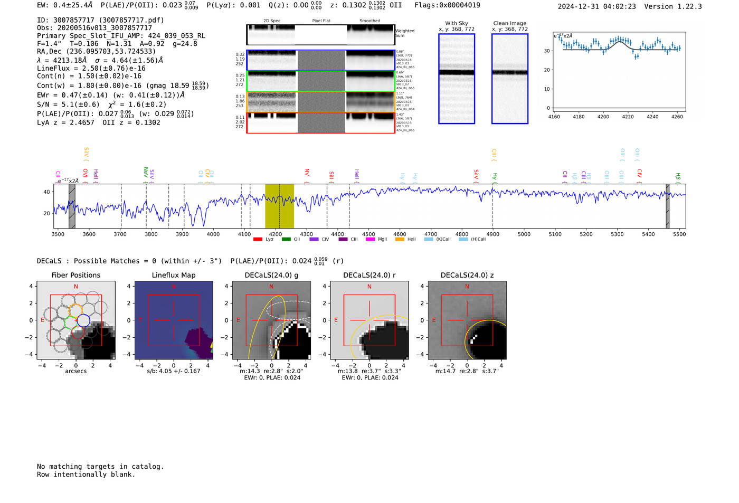
Task: Click the 'Version 1.22.3' text
Action: (x=673, y=6)
